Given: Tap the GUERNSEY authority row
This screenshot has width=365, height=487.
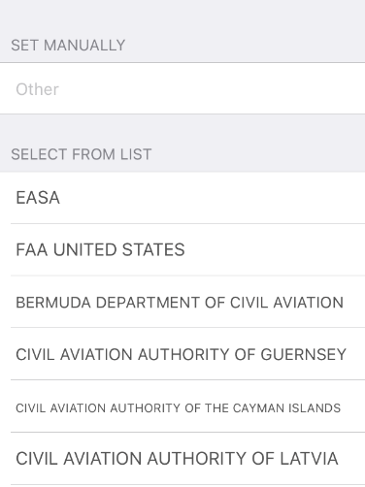Looking at the screenshot, I should 182,354.
